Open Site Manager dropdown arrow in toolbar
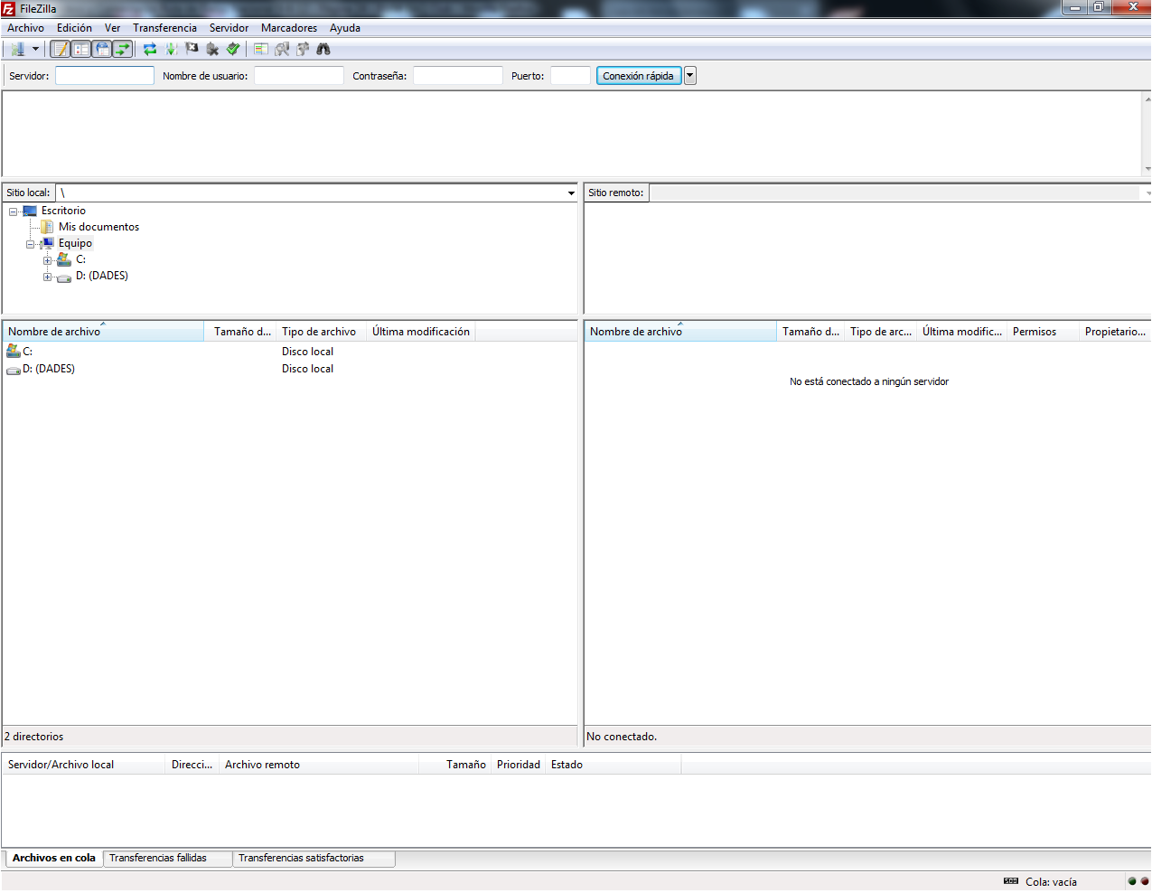The width and height of the screenshot is (1152, 893). pos(35,49)
